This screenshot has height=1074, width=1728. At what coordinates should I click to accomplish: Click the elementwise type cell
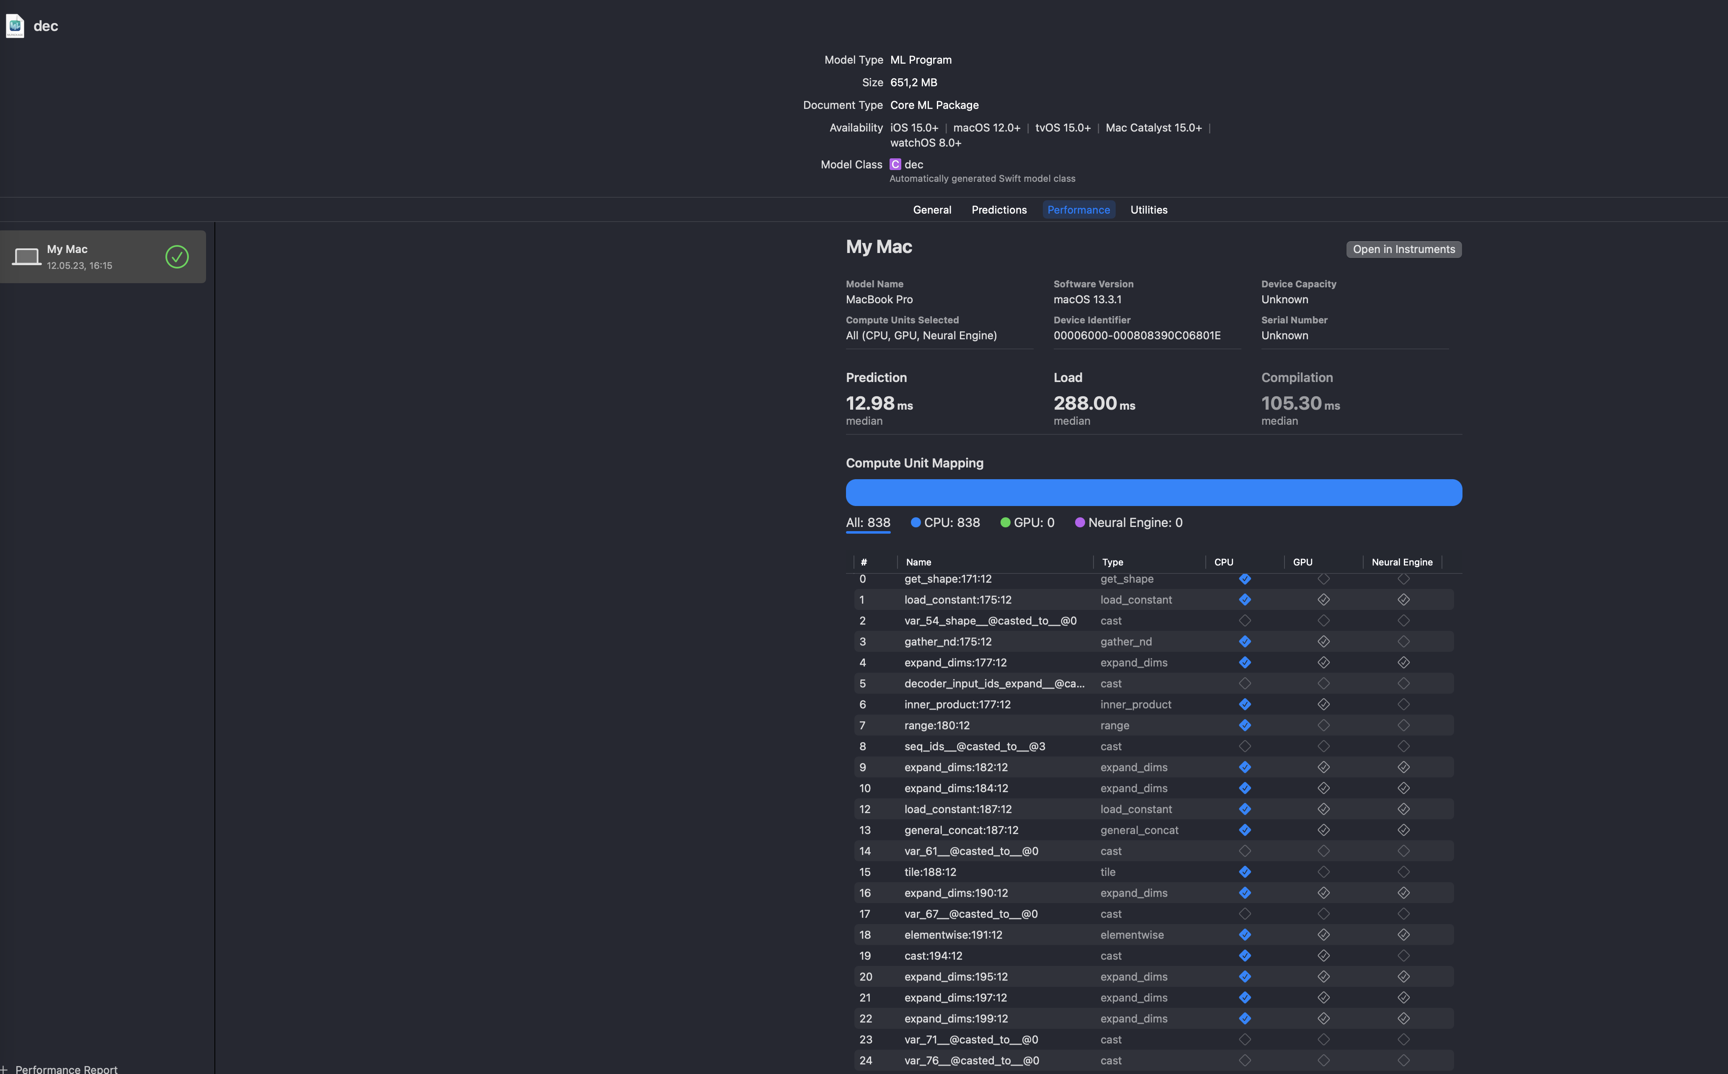click(x=1132, y=935)
